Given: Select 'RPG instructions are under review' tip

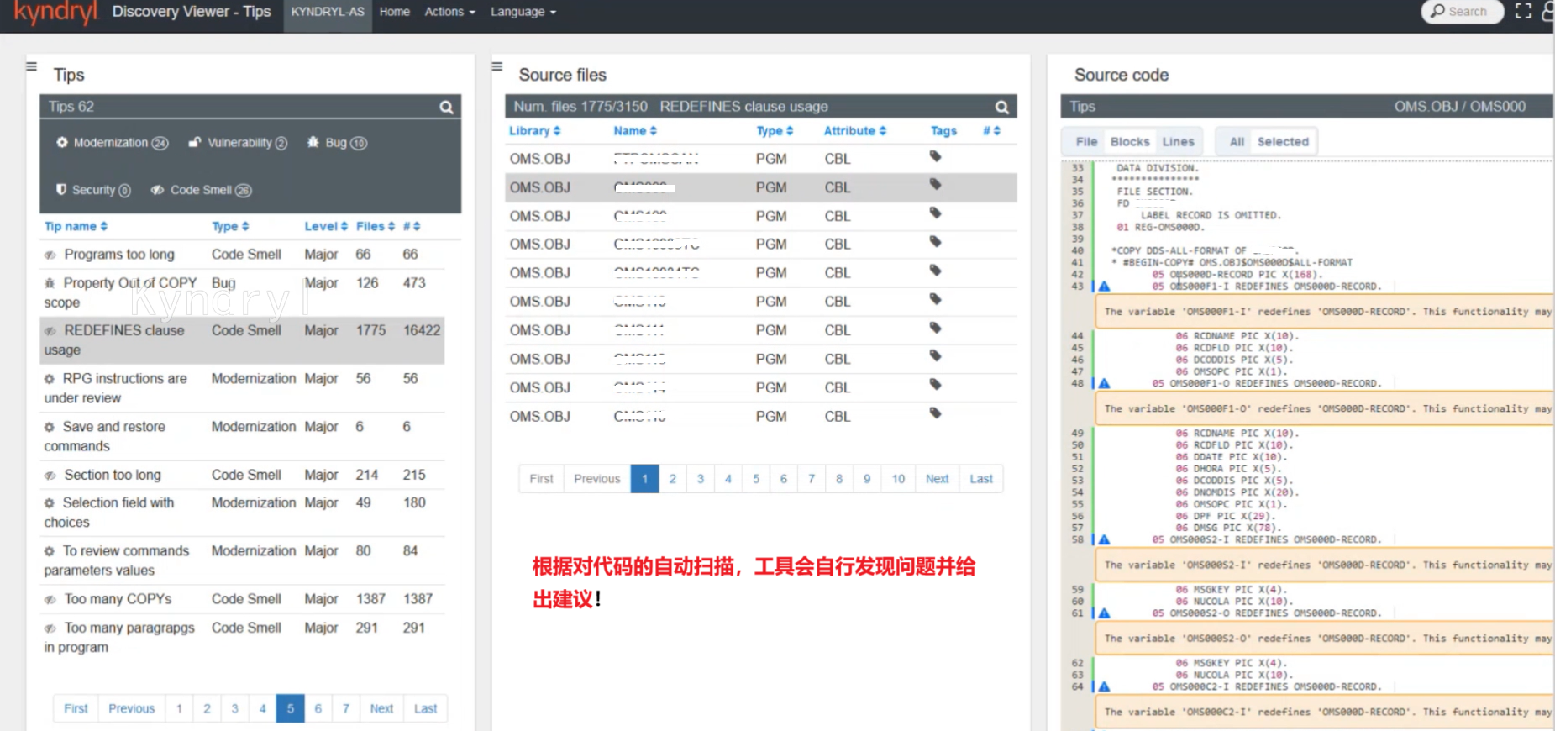Looking at the screenshot, I should (x=242, y=388).
